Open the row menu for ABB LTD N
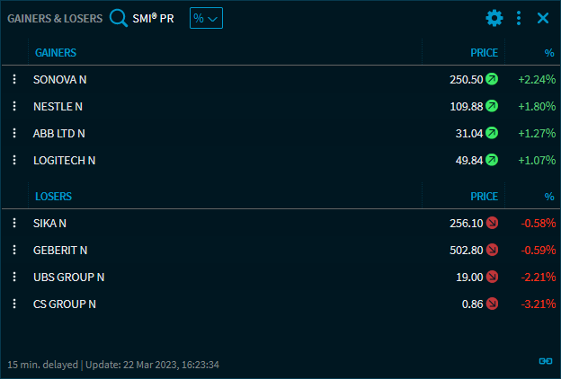561x379 pixels. 14,133
